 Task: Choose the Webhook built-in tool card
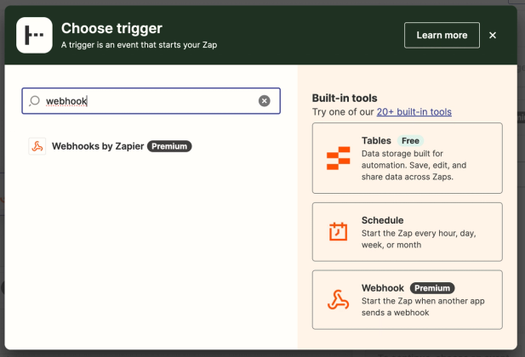coord(407,299)
